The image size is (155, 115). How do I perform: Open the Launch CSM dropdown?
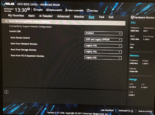click(103, 33)
